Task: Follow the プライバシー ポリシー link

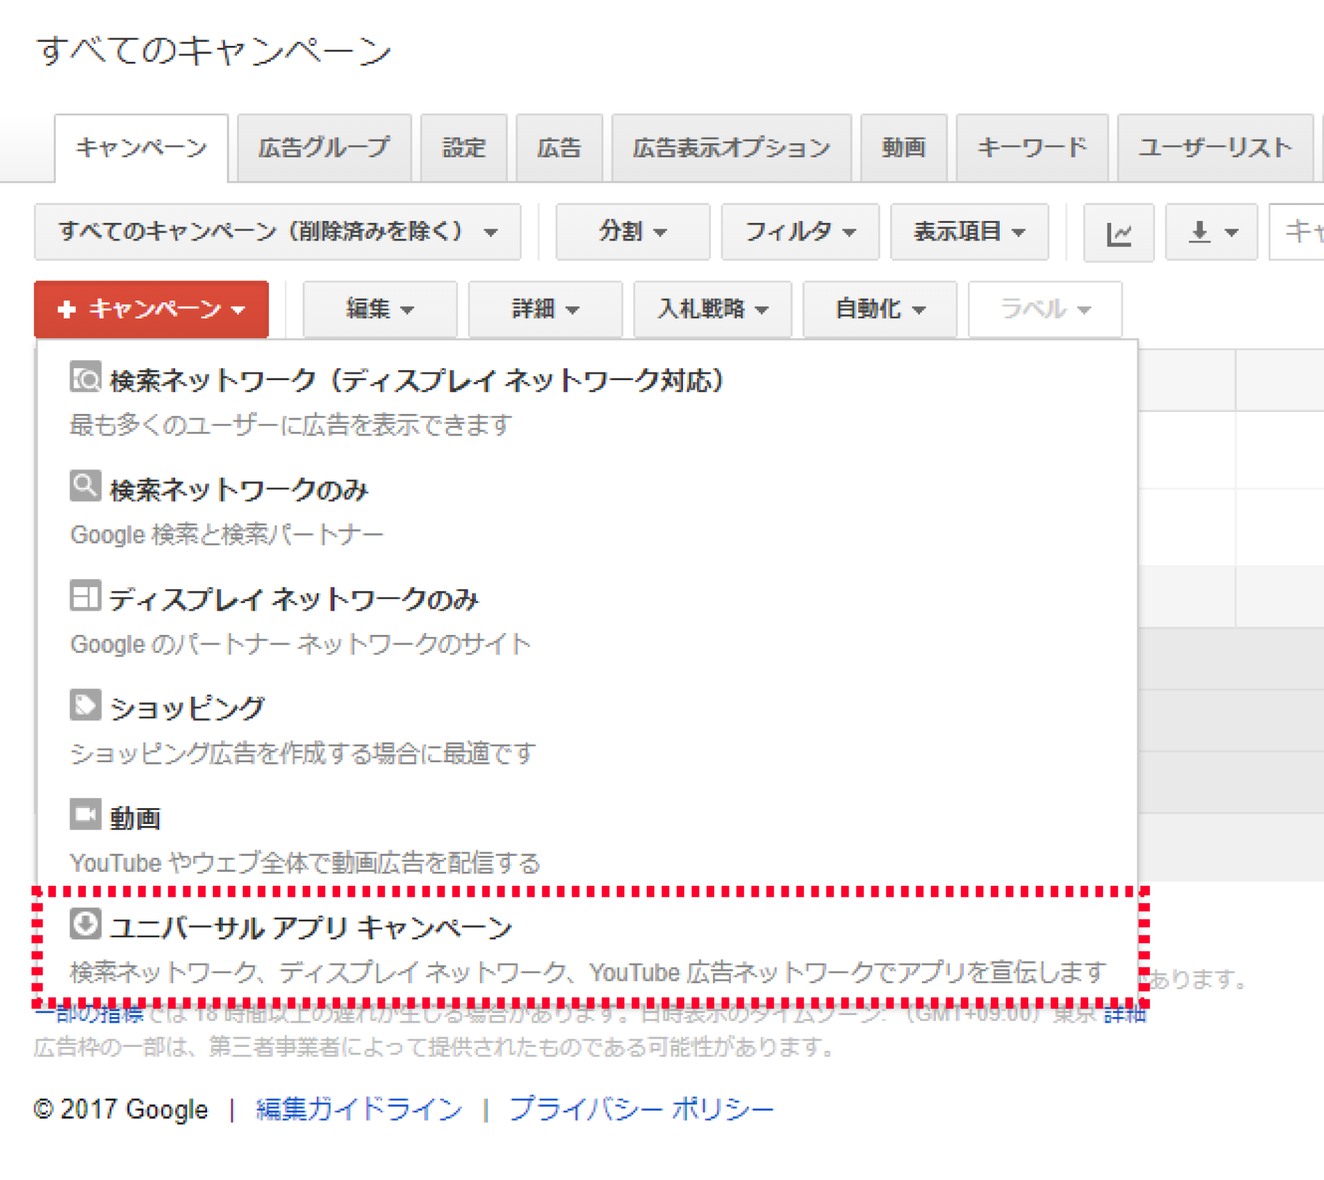Action: click(x=641, y=1109)
